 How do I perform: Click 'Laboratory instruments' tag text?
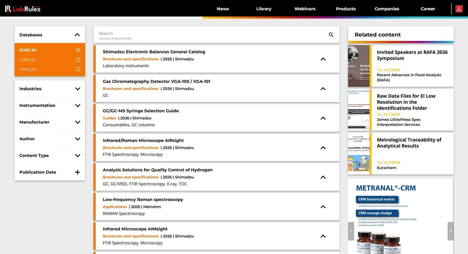coord(125,66)
